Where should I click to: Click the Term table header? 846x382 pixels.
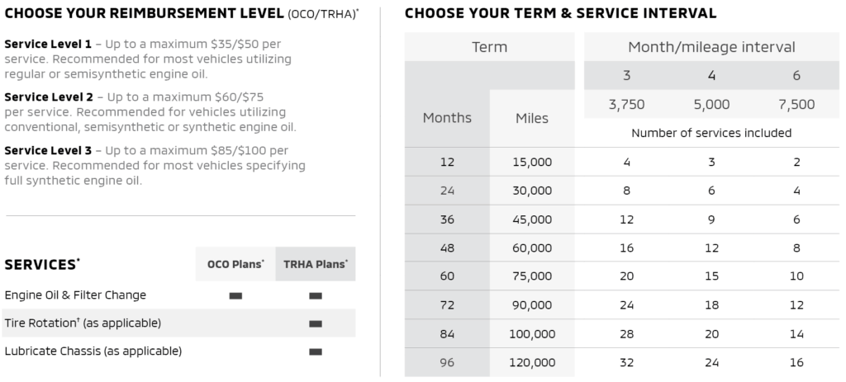click(489, 47)
